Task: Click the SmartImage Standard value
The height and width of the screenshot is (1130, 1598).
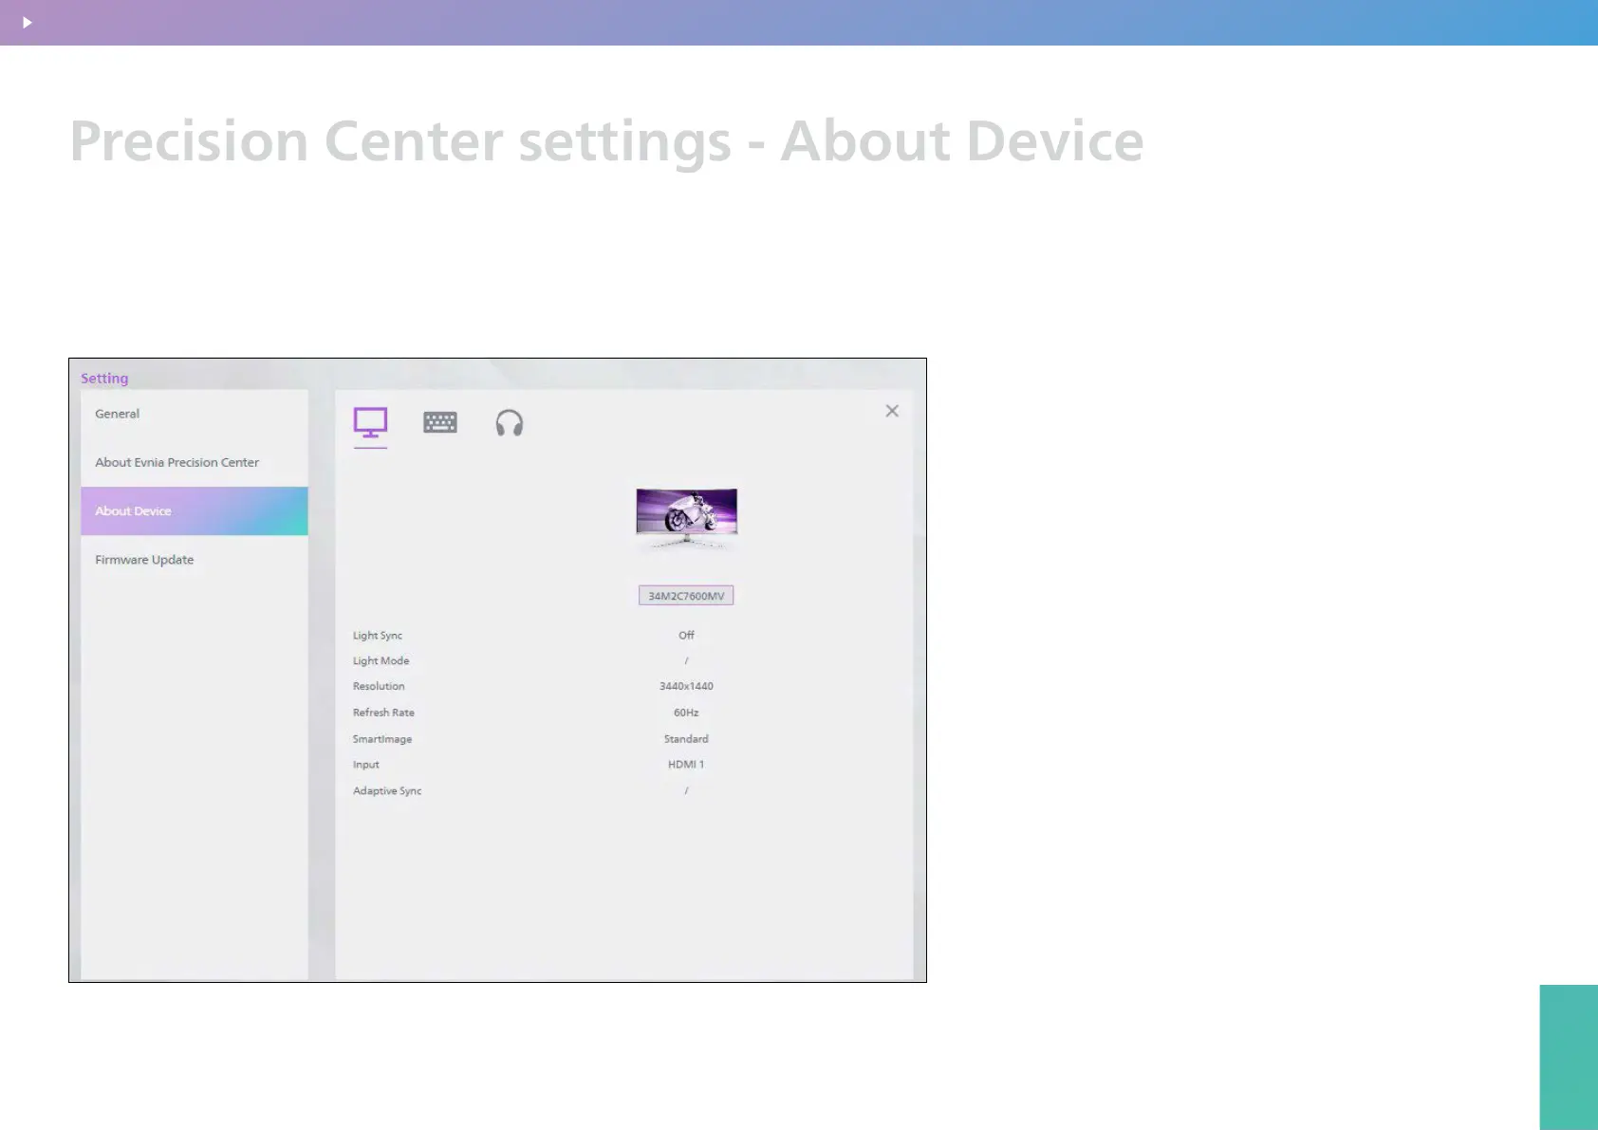Action: pyautogui.click(x=686, y=739)
